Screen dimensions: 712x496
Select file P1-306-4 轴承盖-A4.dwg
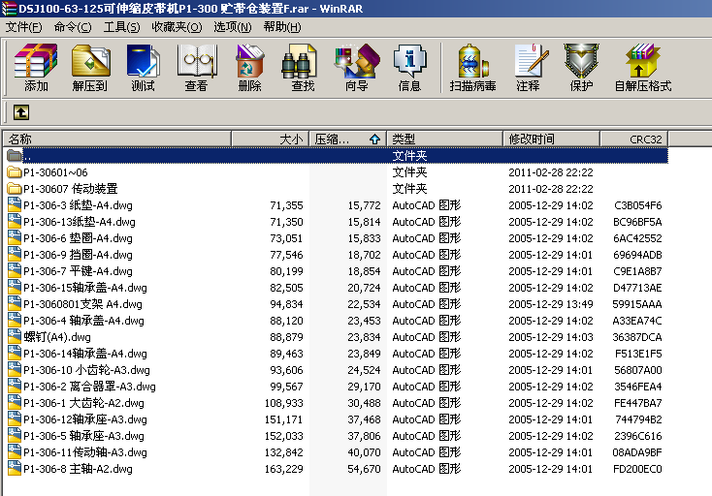tap(83, 321)
